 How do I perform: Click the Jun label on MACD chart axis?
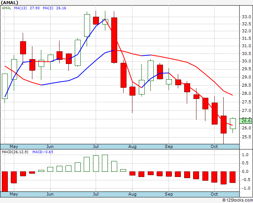click(50, 194)
